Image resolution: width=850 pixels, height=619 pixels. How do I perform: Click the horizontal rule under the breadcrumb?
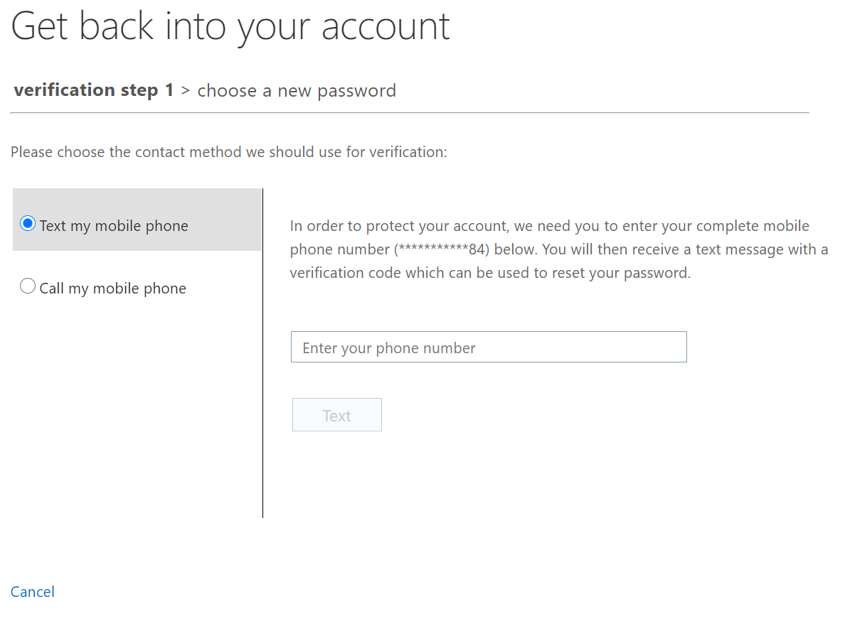coord(410,113)
